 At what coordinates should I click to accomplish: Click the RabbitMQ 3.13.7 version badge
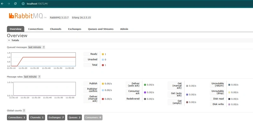point(59,18)
